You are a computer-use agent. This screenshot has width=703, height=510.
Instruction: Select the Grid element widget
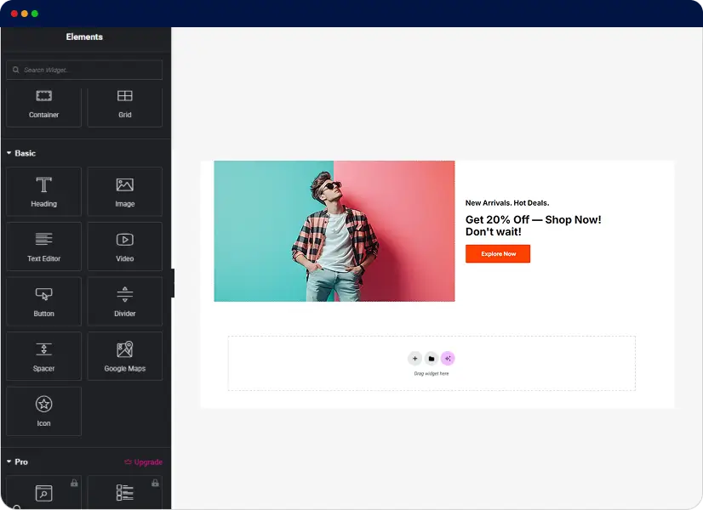click(x=124, y=106)
